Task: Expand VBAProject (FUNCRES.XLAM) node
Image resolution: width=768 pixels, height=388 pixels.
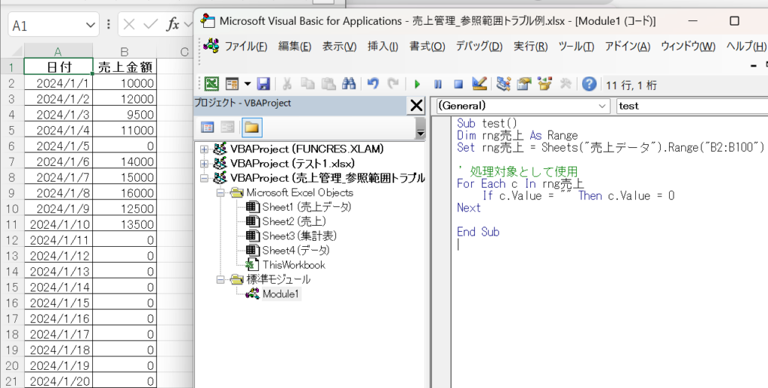Action: coord(204,149)
